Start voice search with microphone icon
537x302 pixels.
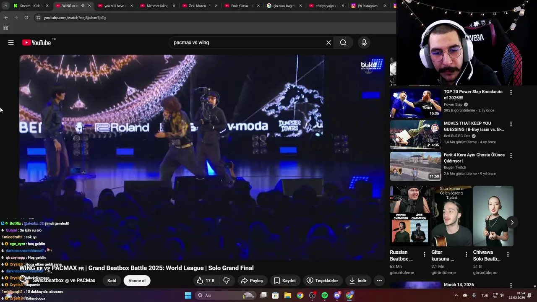pos(364,42)
